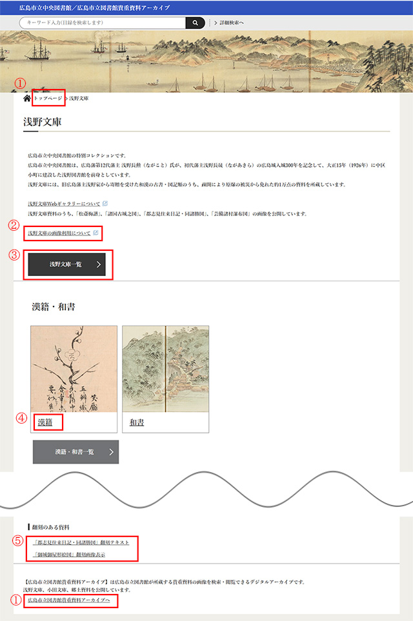Go to トップページ breadcrumb link

click(x=48, y=98)
